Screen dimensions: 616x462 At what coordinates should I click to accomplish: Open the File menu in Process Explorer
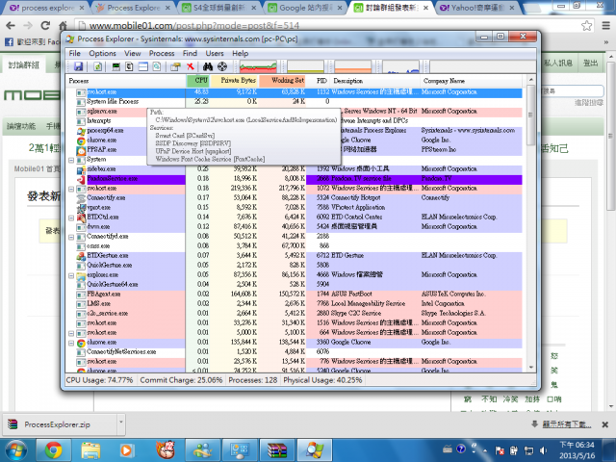[x=75, y=54]
